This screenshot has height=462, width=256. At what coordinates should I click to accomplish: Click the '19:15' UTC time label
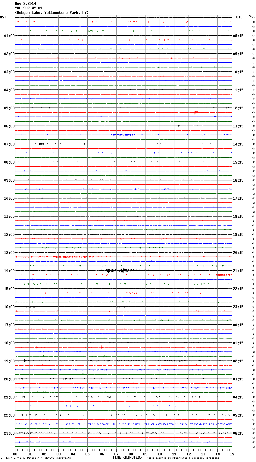pyautogui.click(x=238, y=235)
